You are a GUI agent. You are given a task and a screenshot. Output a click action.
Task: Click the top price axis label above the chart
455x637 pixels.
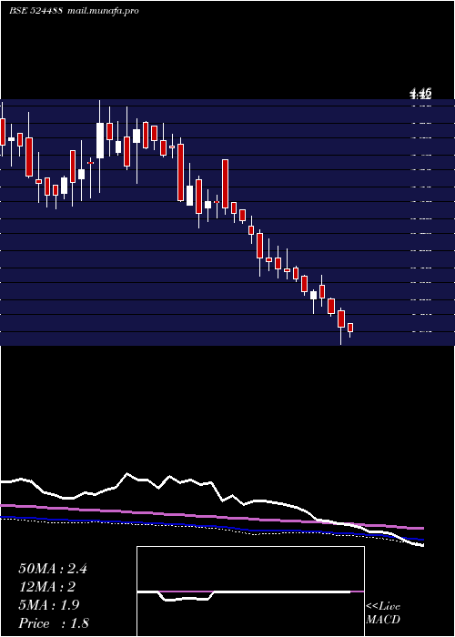coord(420,95)
